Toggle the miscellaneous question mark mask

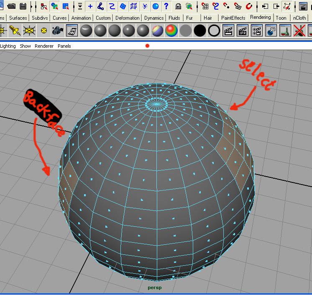[166, 6]
